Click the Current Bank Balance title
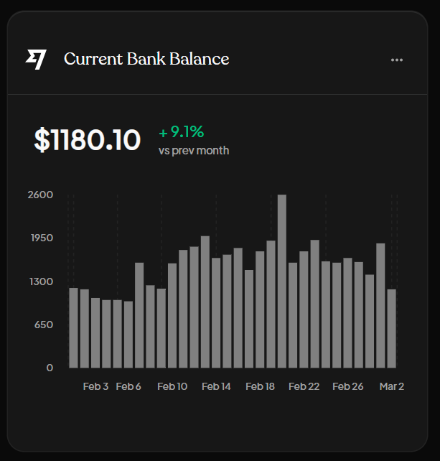The width and height of the screenshot is (440, 461). pos(146,59)
